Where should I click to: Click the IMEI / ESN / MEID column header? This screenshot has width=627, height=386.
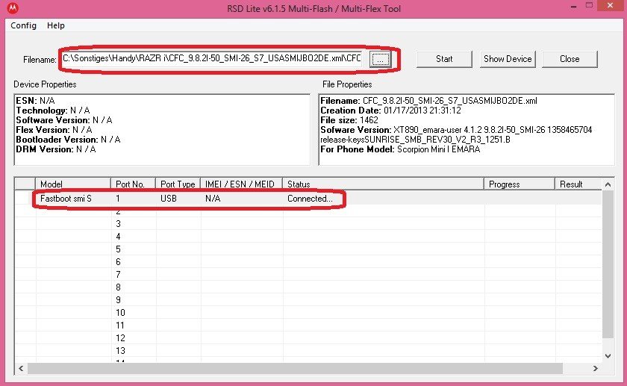click(242, 184)
